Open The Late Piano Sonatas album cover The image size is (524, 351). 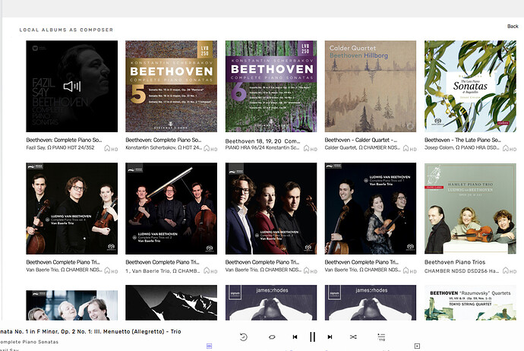tap(470, 87)
